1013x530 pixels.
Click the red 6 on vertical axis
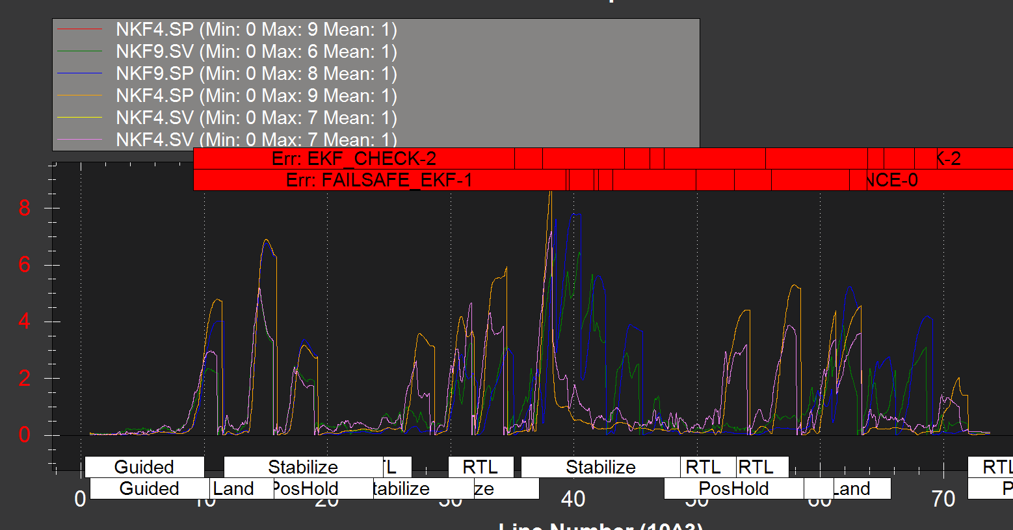click(25, 264)
